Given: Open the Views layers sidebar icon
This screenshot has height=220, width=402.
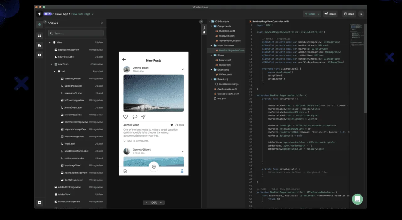Looking at the screenshot, I should [40, 24].
